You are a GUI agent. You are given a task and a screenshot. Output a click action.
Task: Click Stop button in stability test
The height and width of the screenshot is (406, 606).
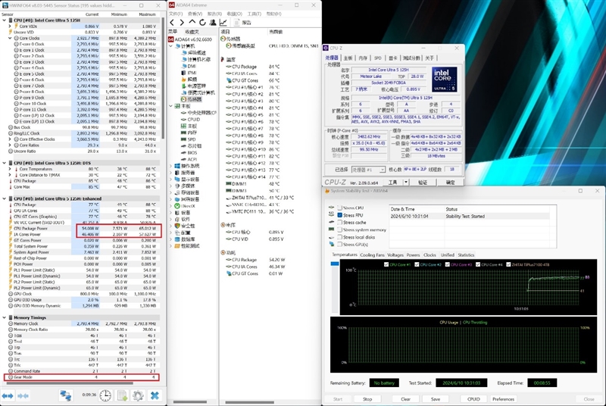[367, 399]
